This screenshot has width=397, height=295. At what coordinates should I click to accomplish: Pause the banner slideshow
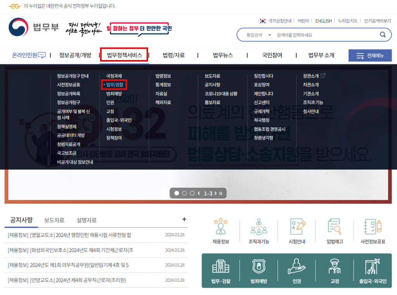[221, 193]
